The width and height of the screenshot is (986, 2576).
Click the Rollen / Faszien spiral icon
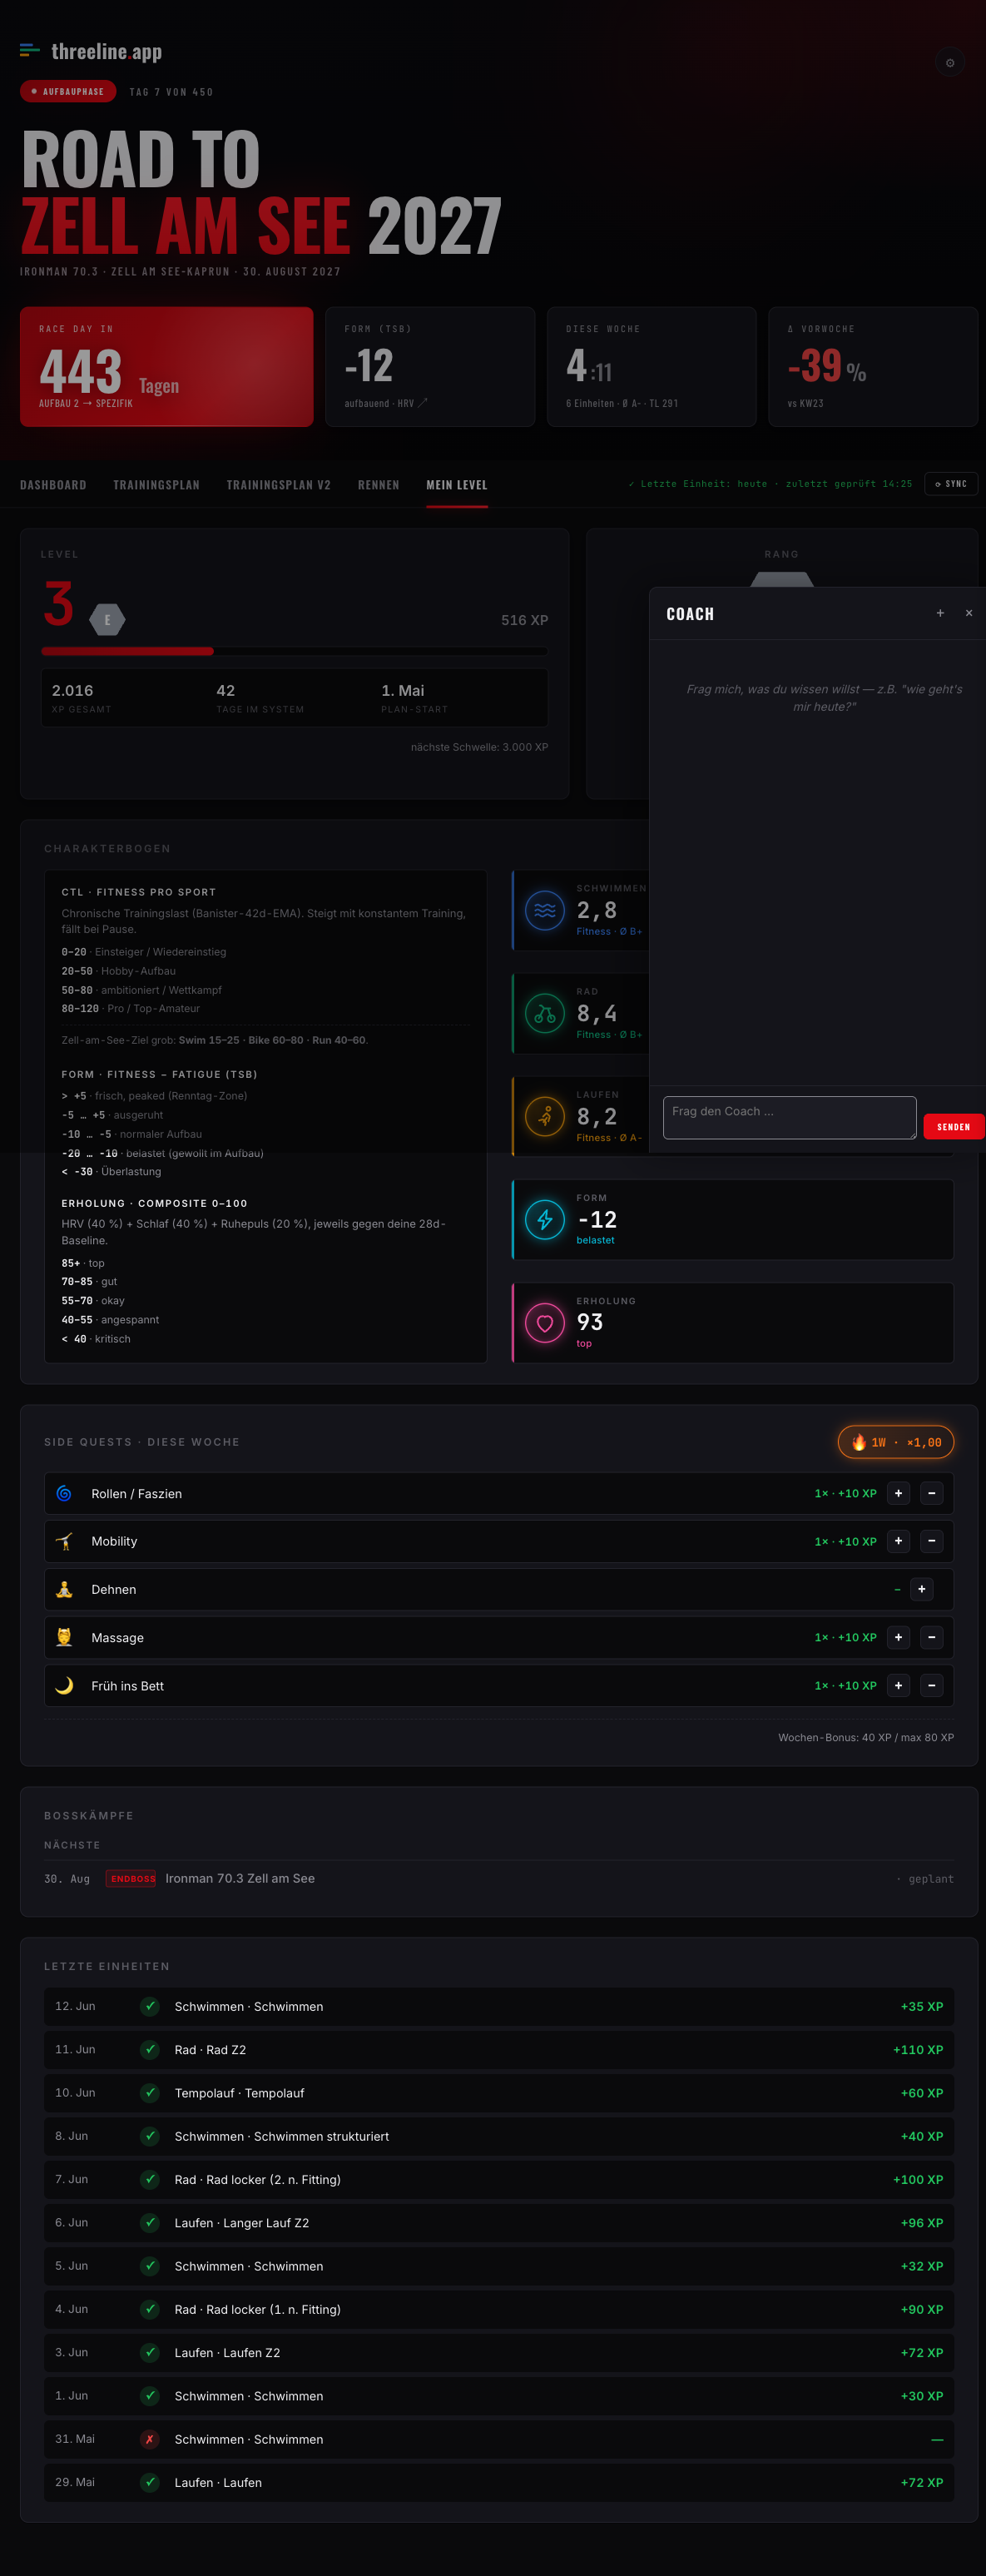click(64, 1493)
